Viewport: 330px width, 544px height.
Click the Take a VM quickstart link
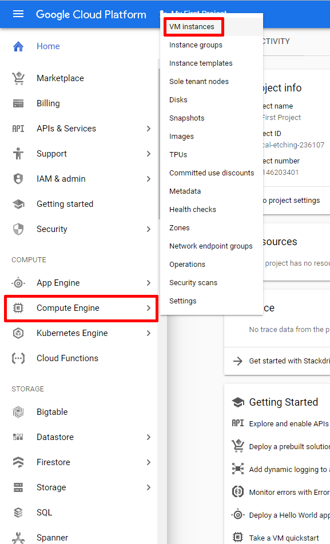coord(284,538)
